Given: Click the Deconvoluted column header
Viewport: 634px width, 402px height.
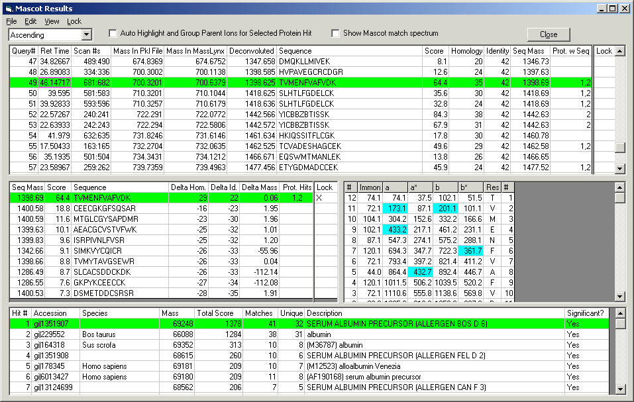Looking at the screenshot, I should [252, 51].
